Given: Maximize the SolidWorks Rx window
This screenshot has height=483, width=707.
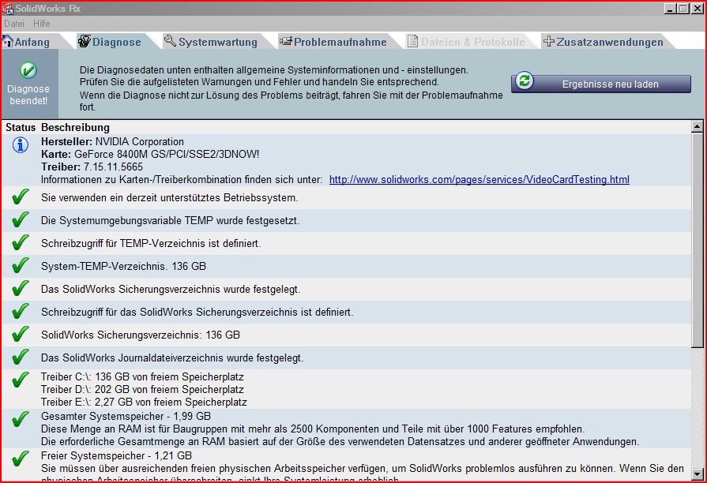Looking at the screenshot, I should point(683,8).
